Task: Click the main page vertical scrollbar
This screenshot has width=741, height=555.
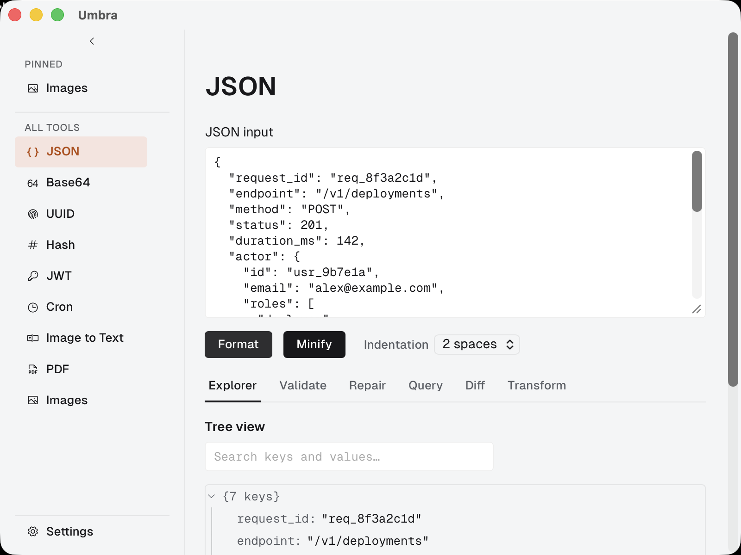Action: click(733, 210)
